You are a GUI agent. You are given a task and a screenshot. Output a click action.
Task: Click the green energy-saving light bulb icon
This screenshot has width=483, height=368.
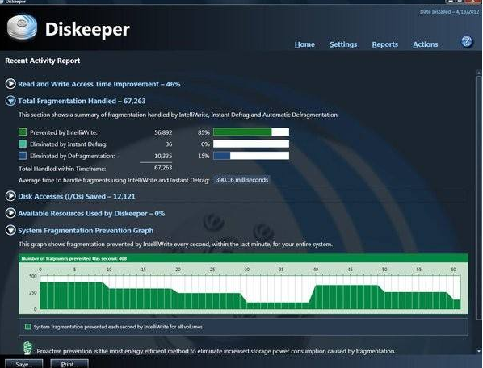coord(28,348)
